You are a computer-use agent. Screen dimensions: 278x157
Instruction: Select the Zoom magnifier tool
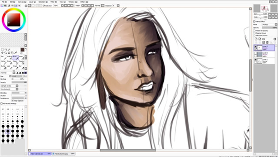(6, 53)
